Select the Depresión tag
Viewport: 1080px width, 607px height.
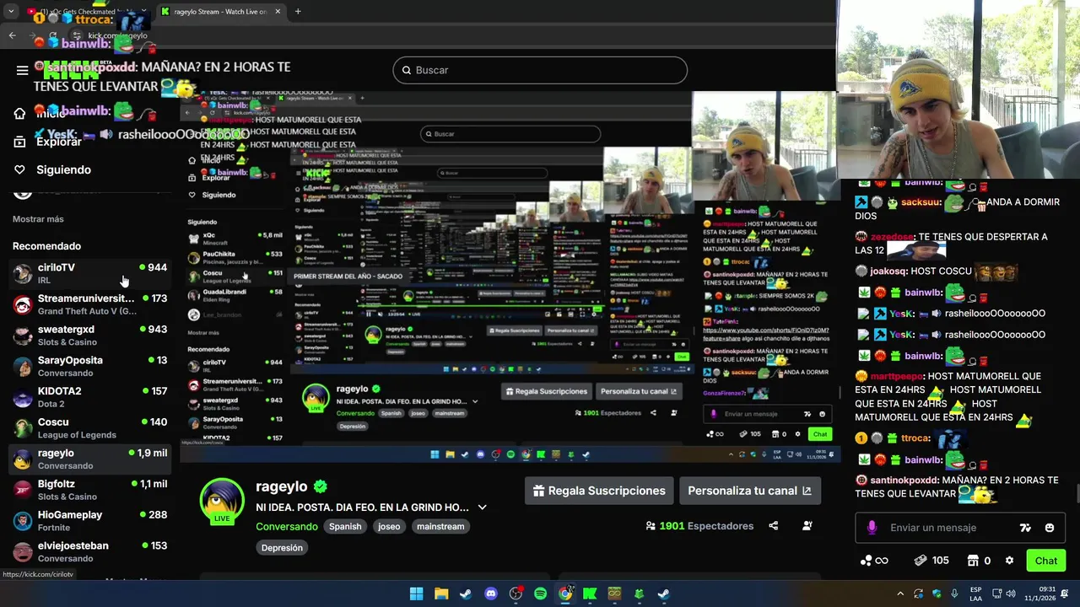pyautogui.click(x=282, y=547)
